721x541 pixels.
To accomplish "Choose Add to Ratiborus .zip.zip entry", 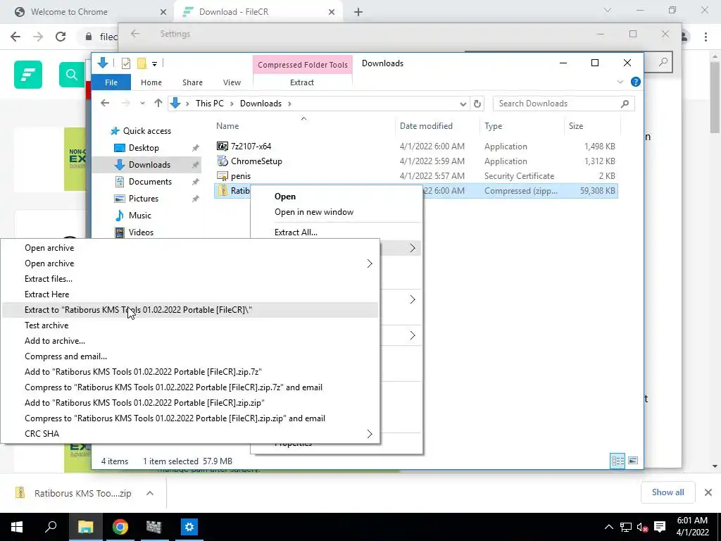I will pyautogui.click(x=190, y=403).
